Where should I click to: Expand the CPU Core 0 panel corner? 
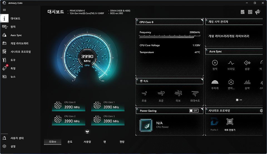(201, 21)
